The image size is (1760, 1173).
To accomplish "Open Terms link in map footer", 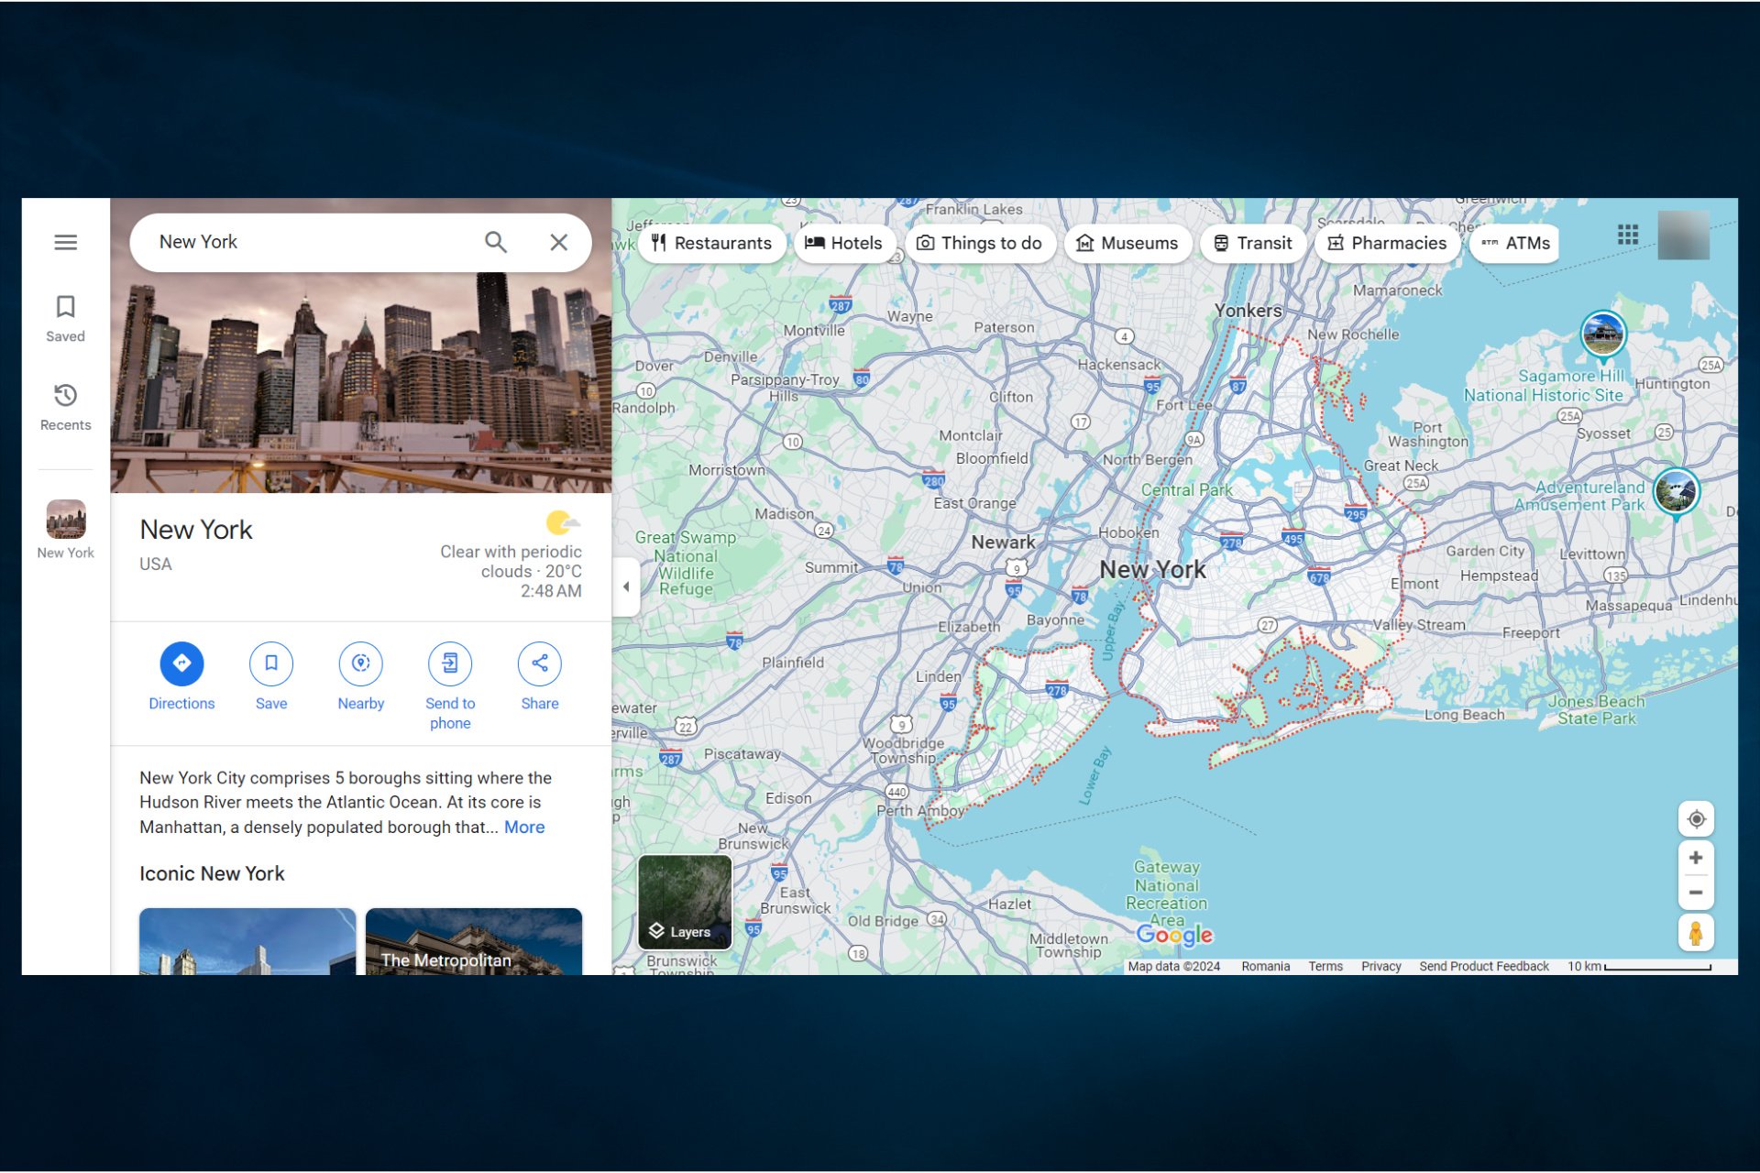I will pyautogui.click(x=1325, y=966).
